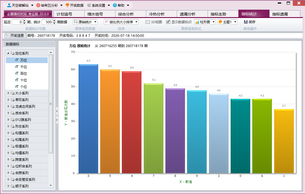The image size is (305, 194).
Task: Click the blue bar for value 3
Action: [88, 119]
